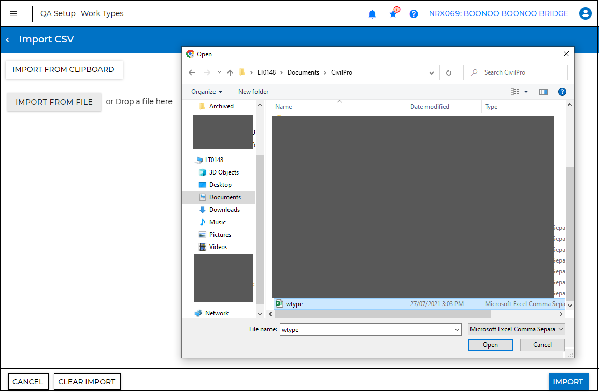Navigate forward in the Open dialog
Image resolution: width=599 pixels, height=392 pixels.
coord(207,72)
